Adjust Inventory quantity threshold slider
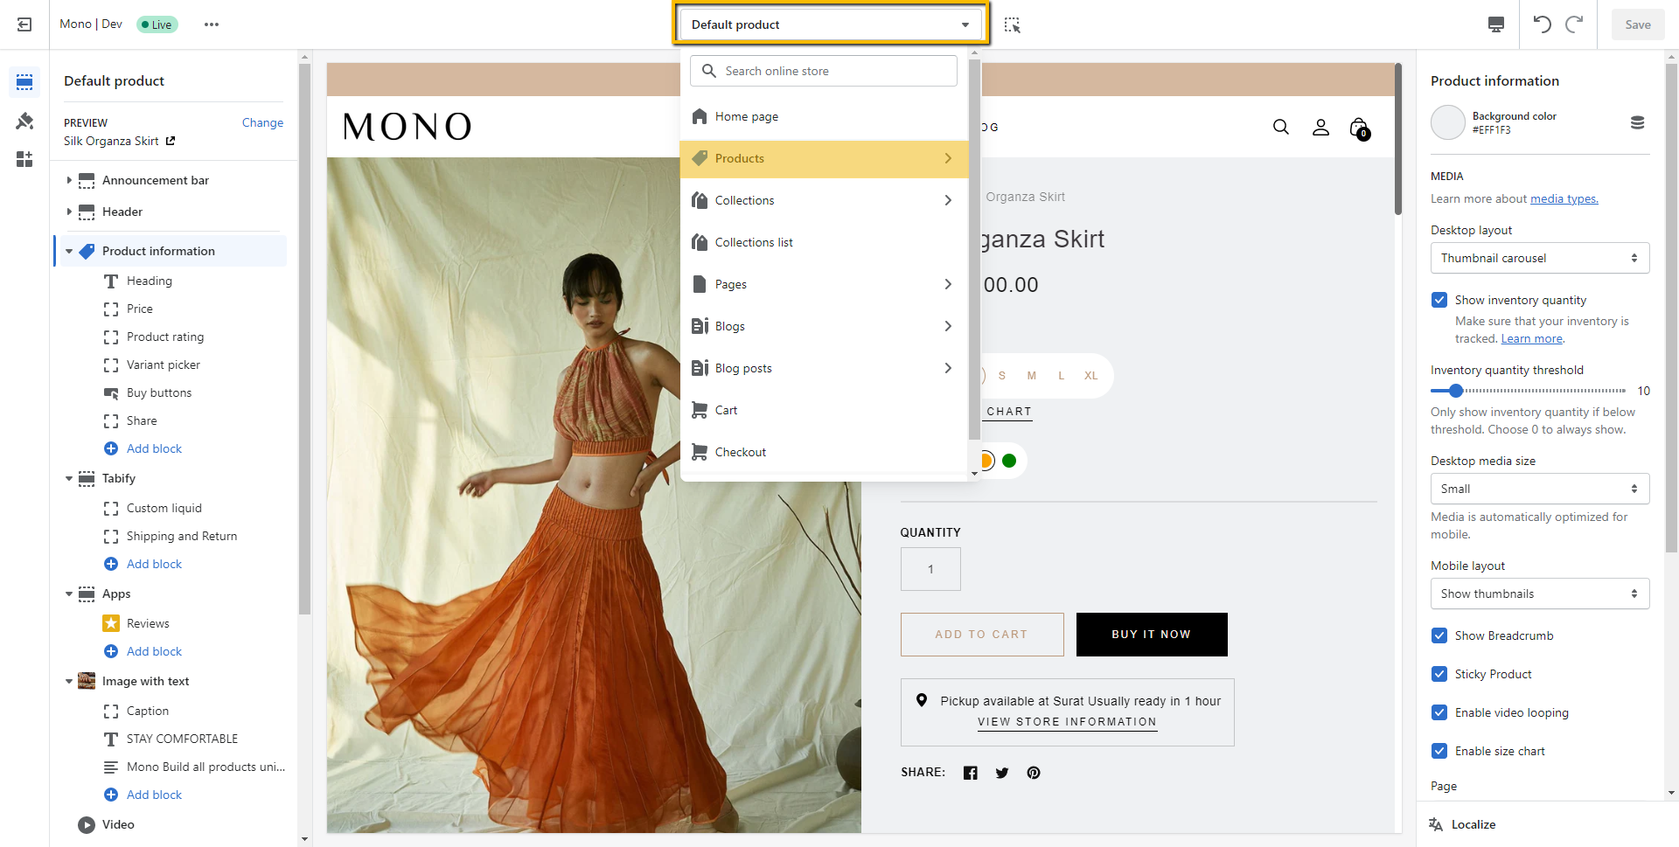1679x847 pixels. (1456, 391)
